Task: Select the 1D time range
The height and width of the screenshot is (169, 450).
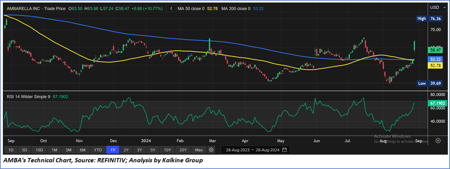Action: click(11, 150)
